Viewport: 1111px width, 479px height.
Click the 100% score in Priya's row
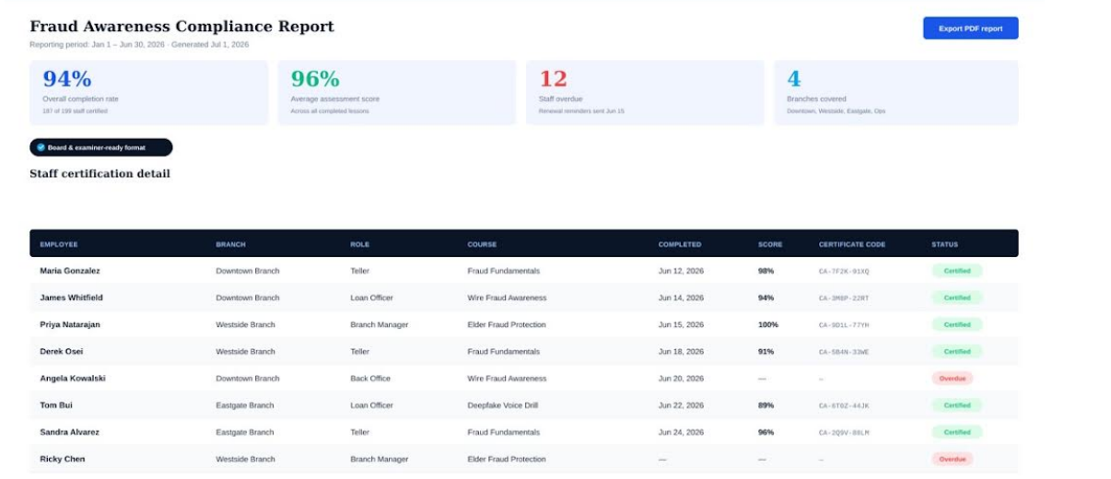[768, 324]
